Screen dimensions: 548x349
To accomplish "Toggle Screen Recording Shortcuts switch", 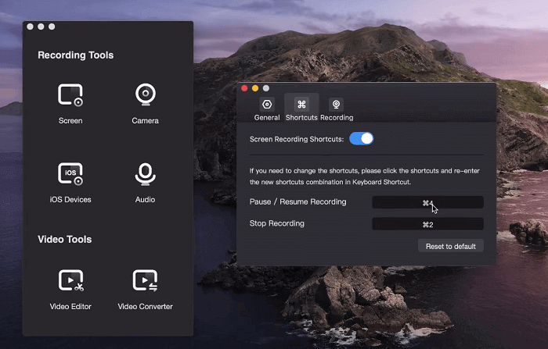I will (362, 138).
